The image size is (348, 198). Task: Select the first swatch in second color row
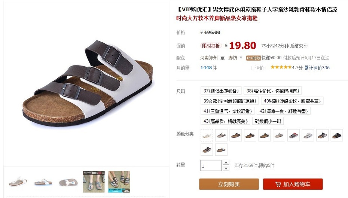point(207,150)
